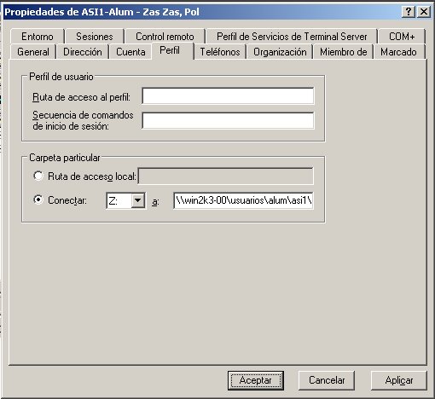Open the Miembro de tab
The width and height of the screenshot is (435, 399).
coord(343,52)
